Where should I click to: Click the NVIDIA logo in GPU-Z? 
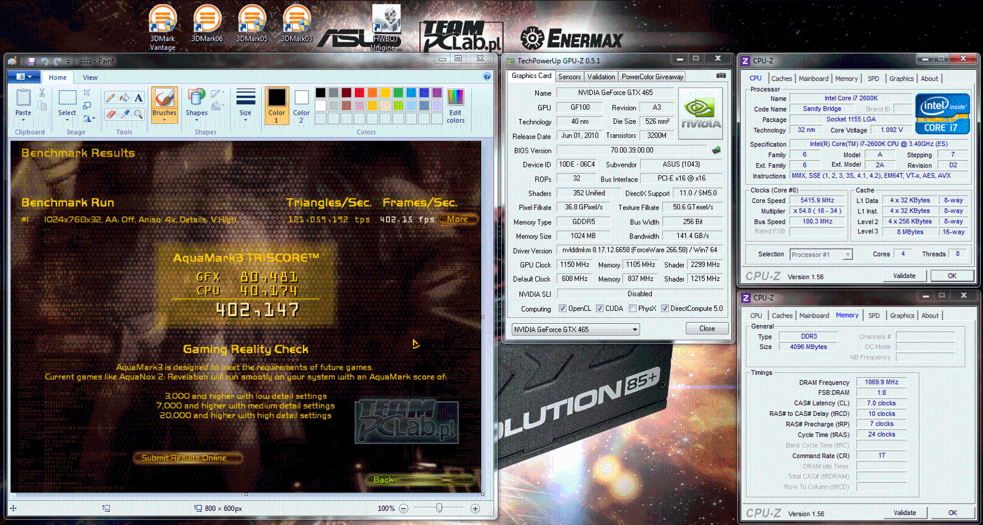tap(700, 113)
